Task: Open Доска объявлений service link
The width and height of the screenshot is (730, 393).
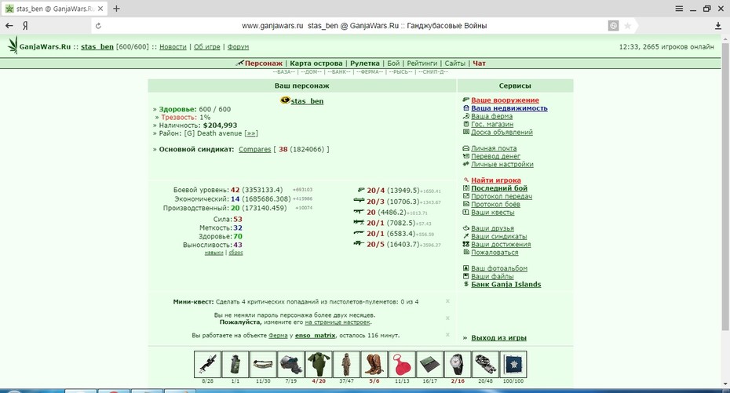Action: click(502, 132)
